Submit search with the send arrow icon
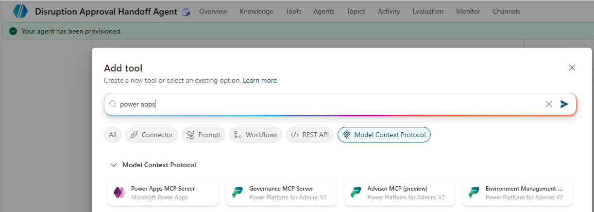 click(x=564, y=104)
